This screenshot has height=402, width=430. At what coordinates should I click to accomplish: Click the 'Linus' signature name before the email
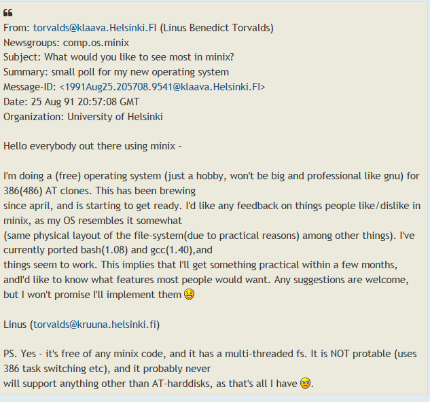(x=15, y=325)
